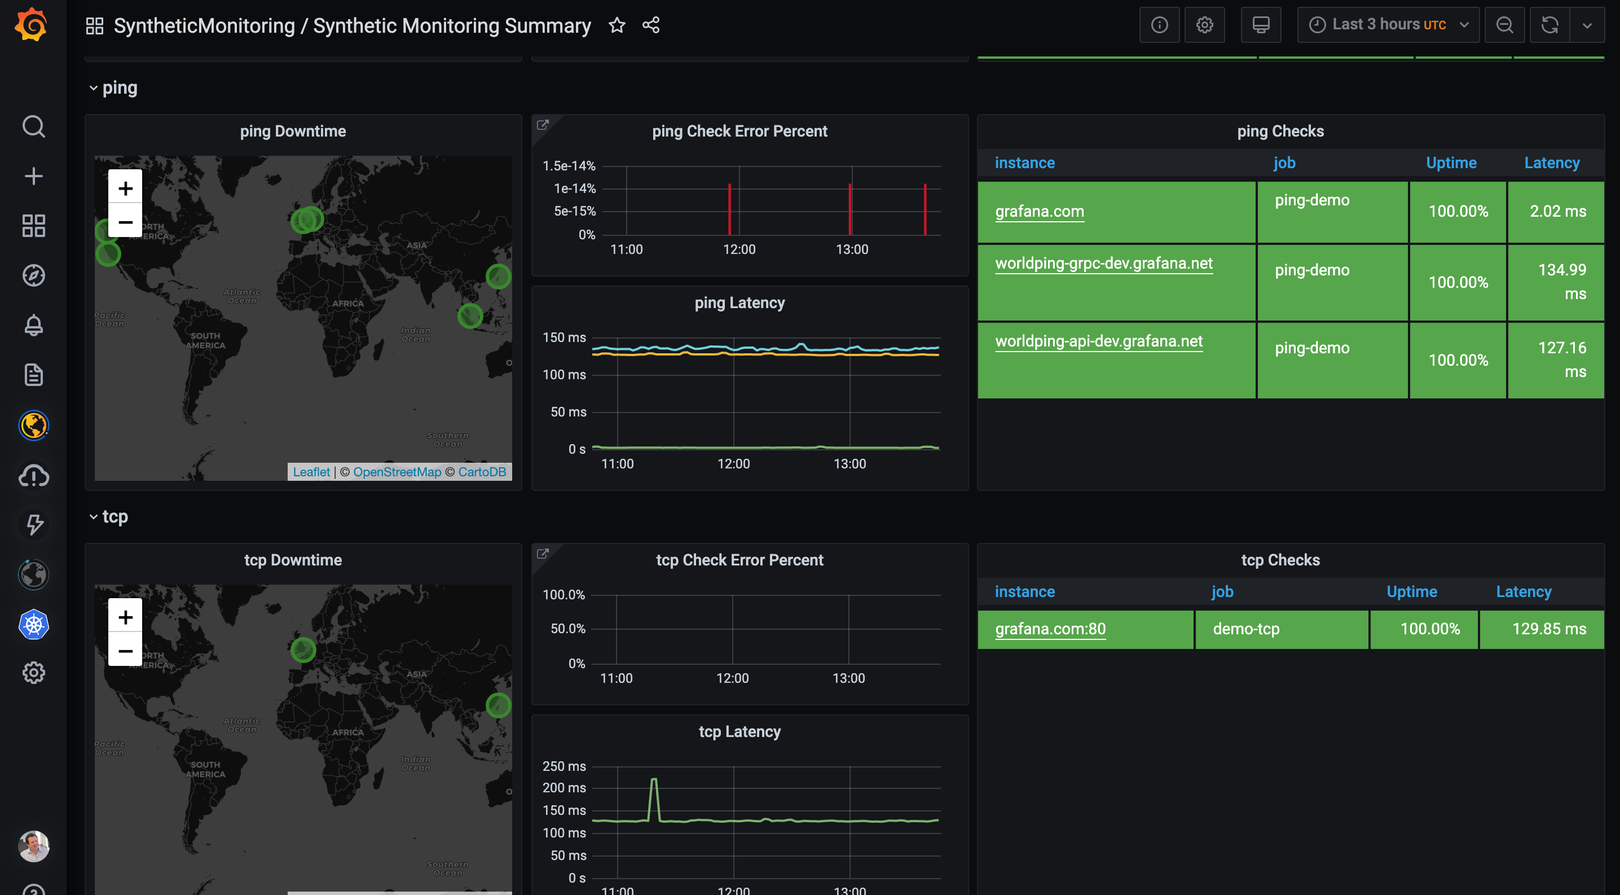Zoom in on the ping Downtime map
This screenshot has height=895, width=1620.
coord(125,188)
